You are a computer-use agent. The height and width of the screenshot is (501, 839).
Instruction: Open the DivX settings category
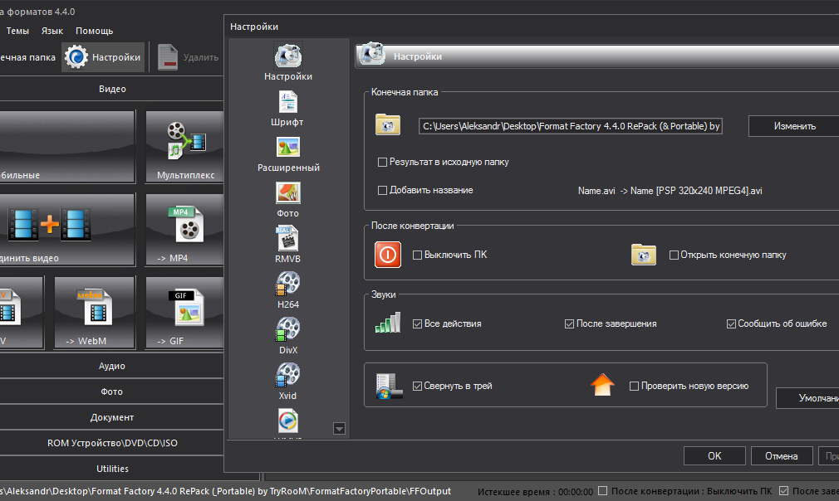tap(288, 335)
